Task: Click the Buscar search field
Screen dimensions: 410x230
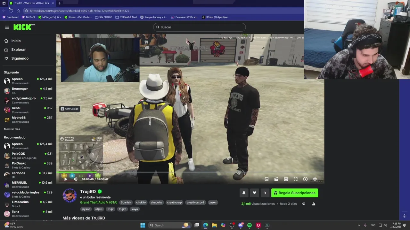Action: [200, 27]
